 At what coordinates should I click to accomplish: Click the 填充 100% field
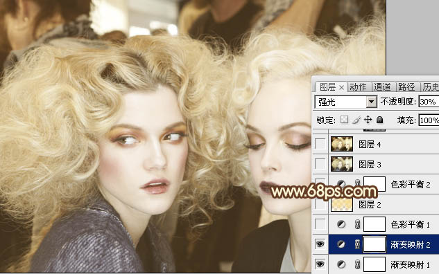coord(429,120)
